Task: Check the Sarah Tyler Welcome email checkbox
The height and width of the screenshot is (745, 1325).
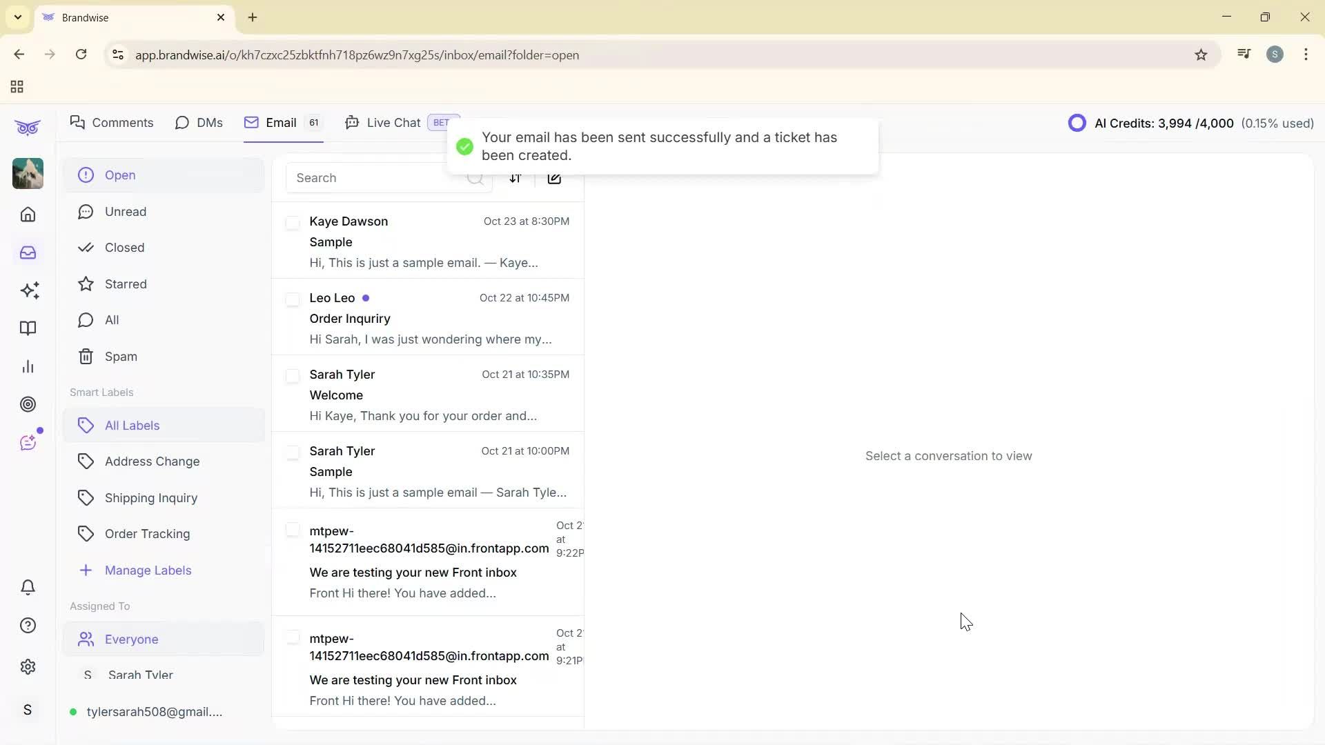Action: pos(293,376)
